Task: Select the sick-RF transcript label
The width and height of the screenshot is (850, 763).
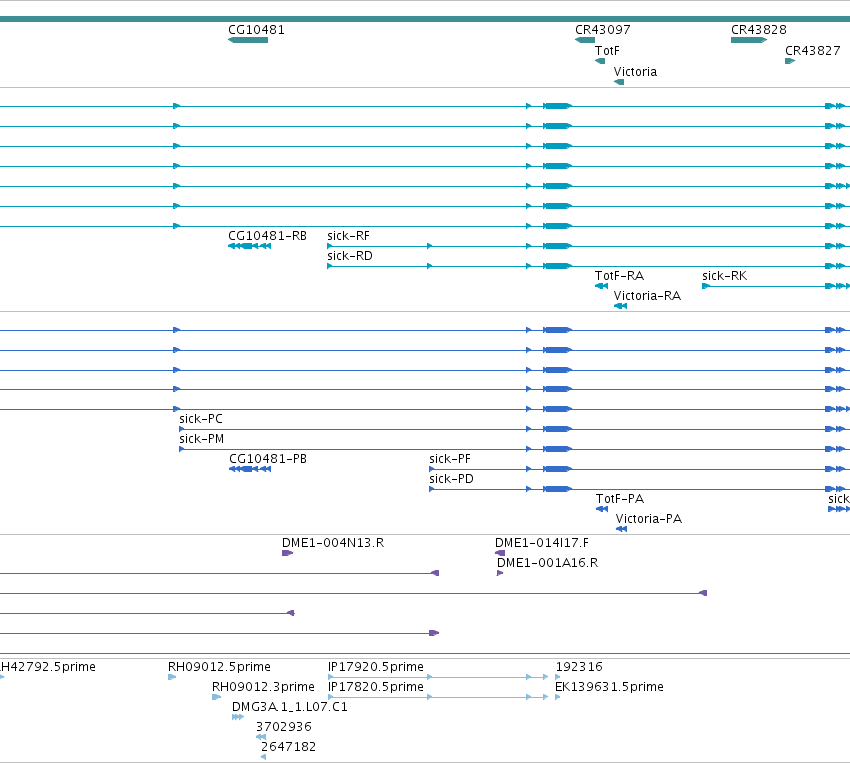Action: (348, 236)
